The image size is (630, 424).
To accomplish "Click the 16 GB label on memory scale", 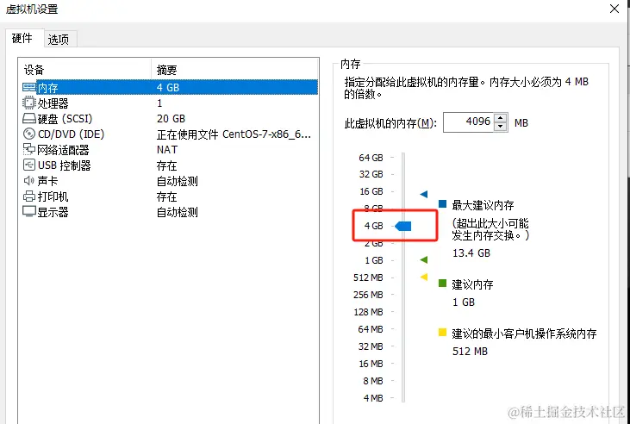I will [x=371, y=191].
